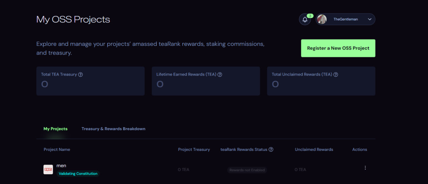This screenshot has width=428, height=184.
Task: Click the Validating Constitution status badge
Action: (x=78, y=174)
